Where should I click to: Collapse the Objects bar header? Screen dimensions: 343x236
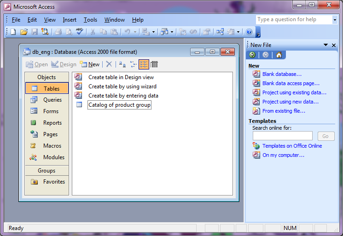click(x=47, y=77)
